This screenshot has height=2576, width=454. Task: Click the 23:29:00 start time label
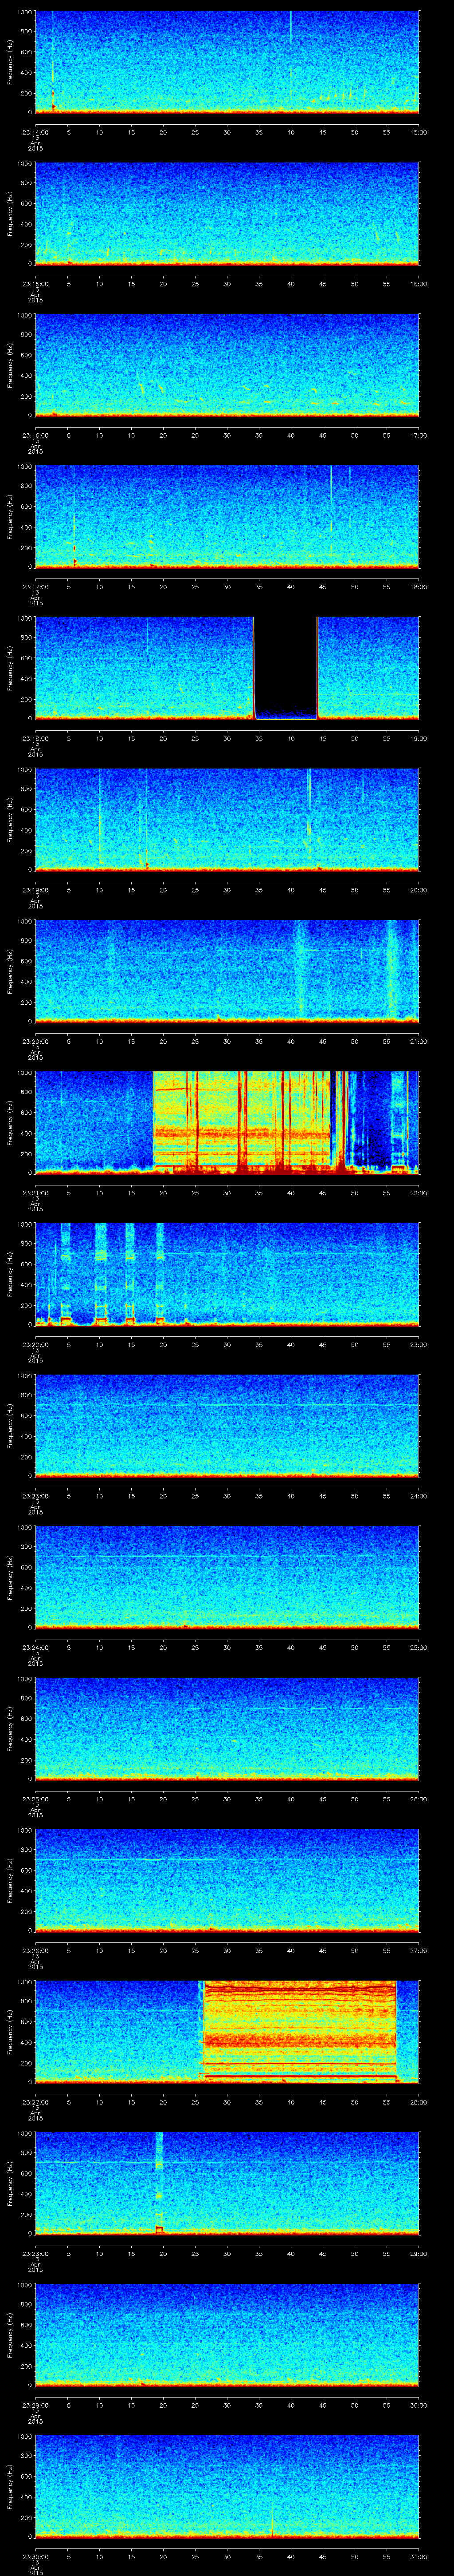coord(35,2405)
